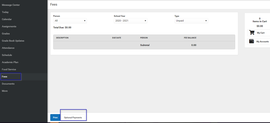Screen dimensions: 270x123
Task: Click the wallet icon for My Accounts
Action: [x=252, y=42]
